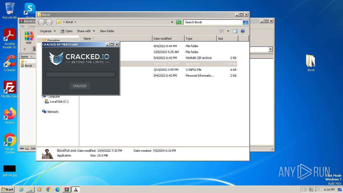This screenshot has height=193, width=343.
Task: Click the empty input bar in CRACKED dialog
Action: point(80,75)
